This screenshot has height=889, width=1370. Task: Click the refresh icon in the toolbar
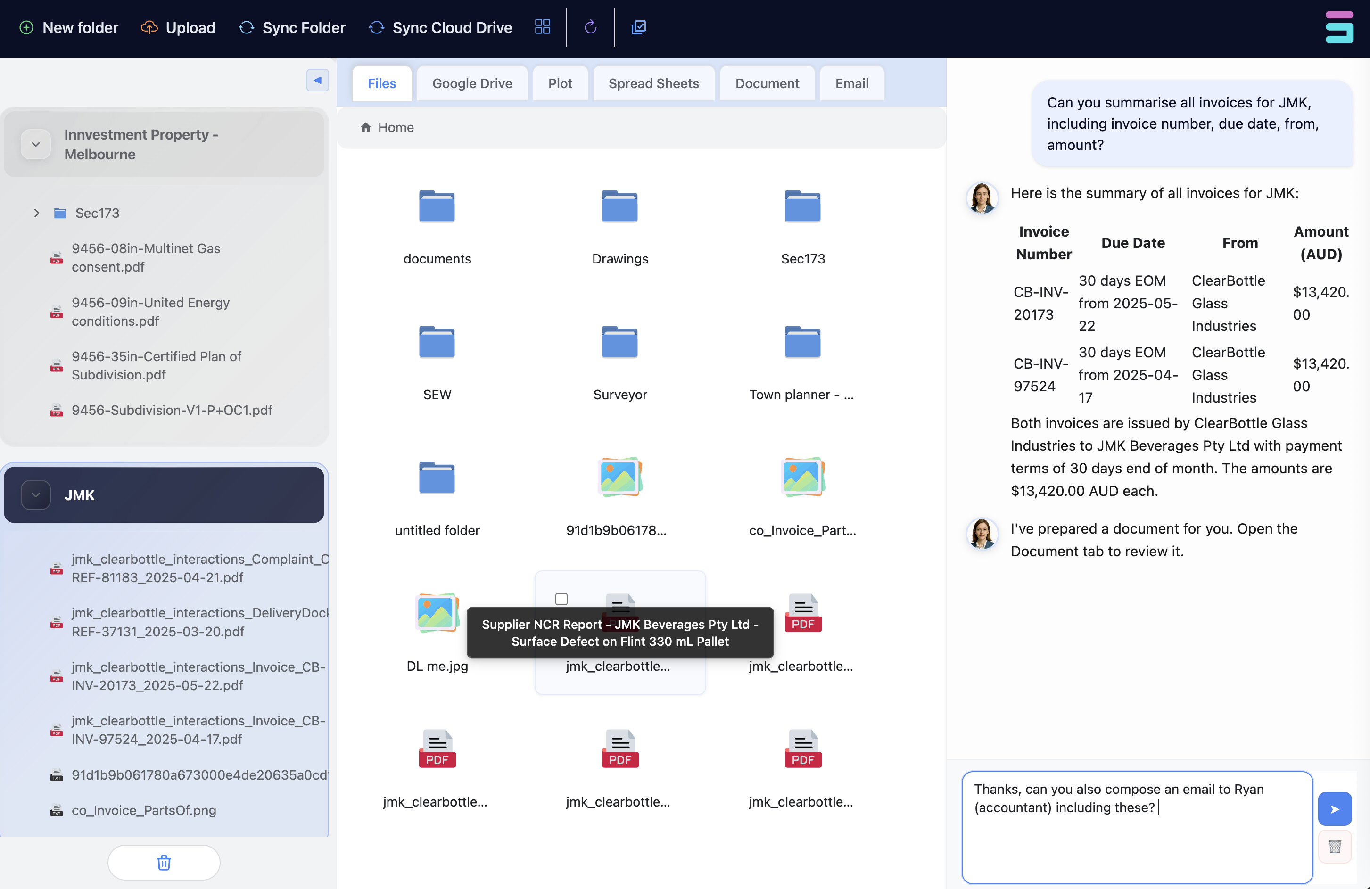click(590, 26)
